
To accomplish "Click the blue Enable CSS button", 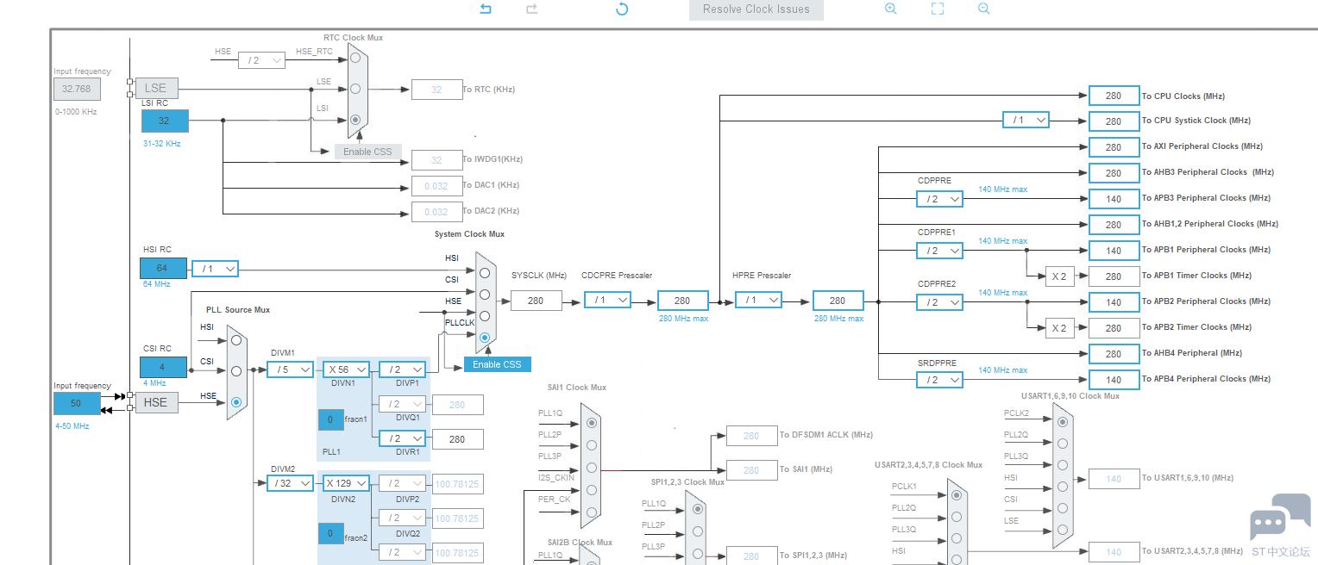I will (x=497, y=364).
